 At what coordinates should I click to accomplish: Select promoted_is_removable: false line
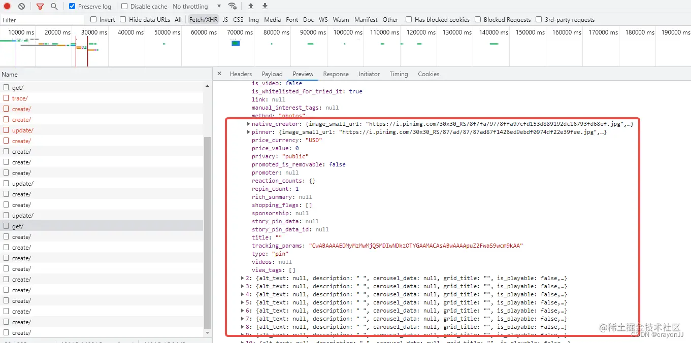[x=299, y=164]
